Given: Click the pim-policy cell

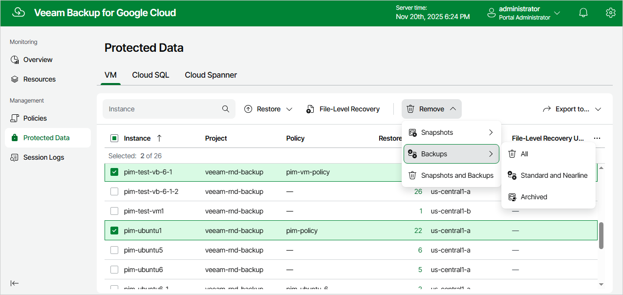Looking at the screenshot, I should pyautogui.click(x=302, y=231).
